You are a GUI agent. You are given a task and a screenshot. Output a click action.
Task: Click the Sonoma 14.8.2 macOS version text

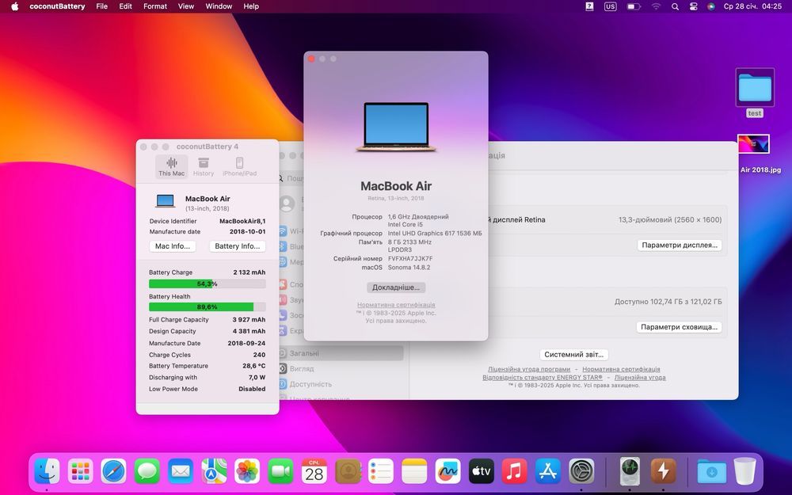pyautogui.click(x=409, y=267)
